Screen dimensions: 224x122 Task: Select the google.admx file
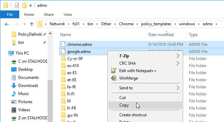[x=79, y=52]
